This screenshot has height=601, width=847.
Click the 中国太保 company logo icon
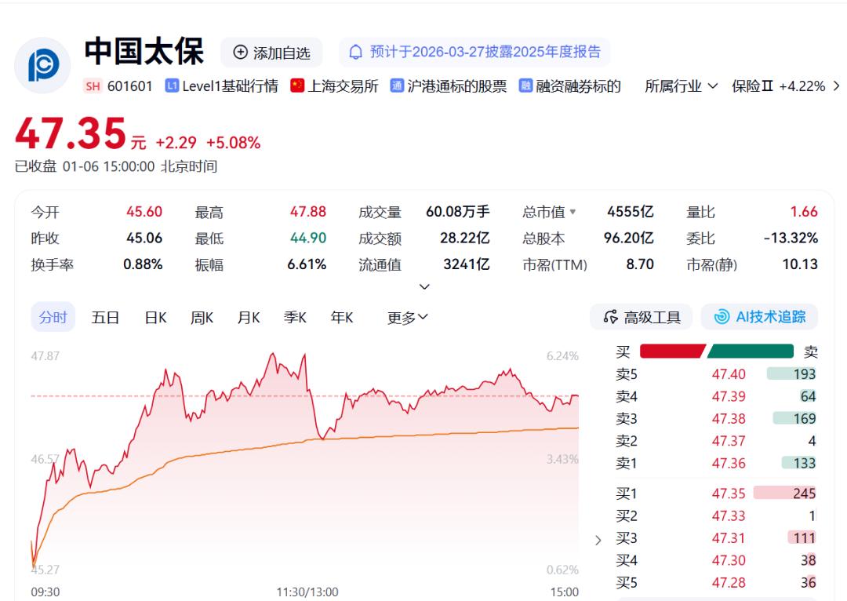42,63
